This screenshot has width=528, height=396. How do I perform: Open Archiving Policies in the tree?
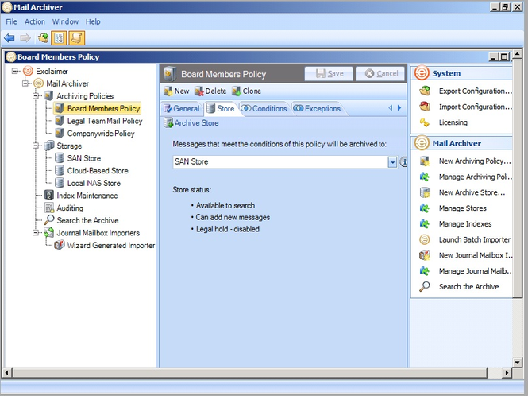85,96
